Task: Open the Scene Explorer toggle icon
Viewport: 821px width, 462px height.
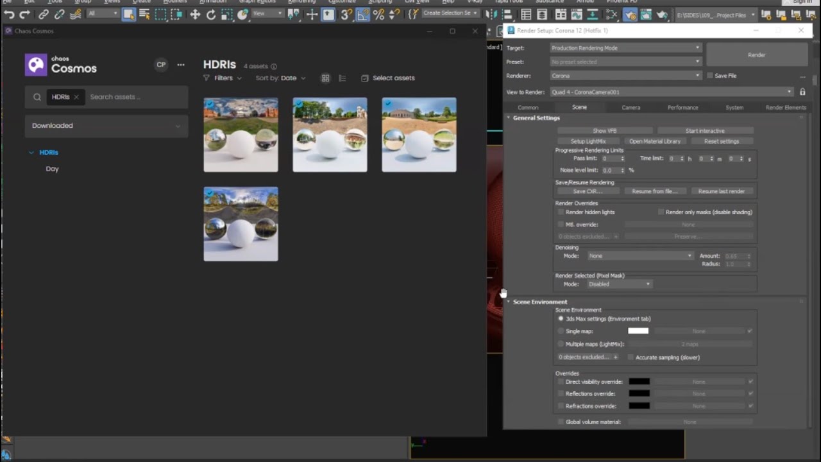Action: click(x=526, y=14)
